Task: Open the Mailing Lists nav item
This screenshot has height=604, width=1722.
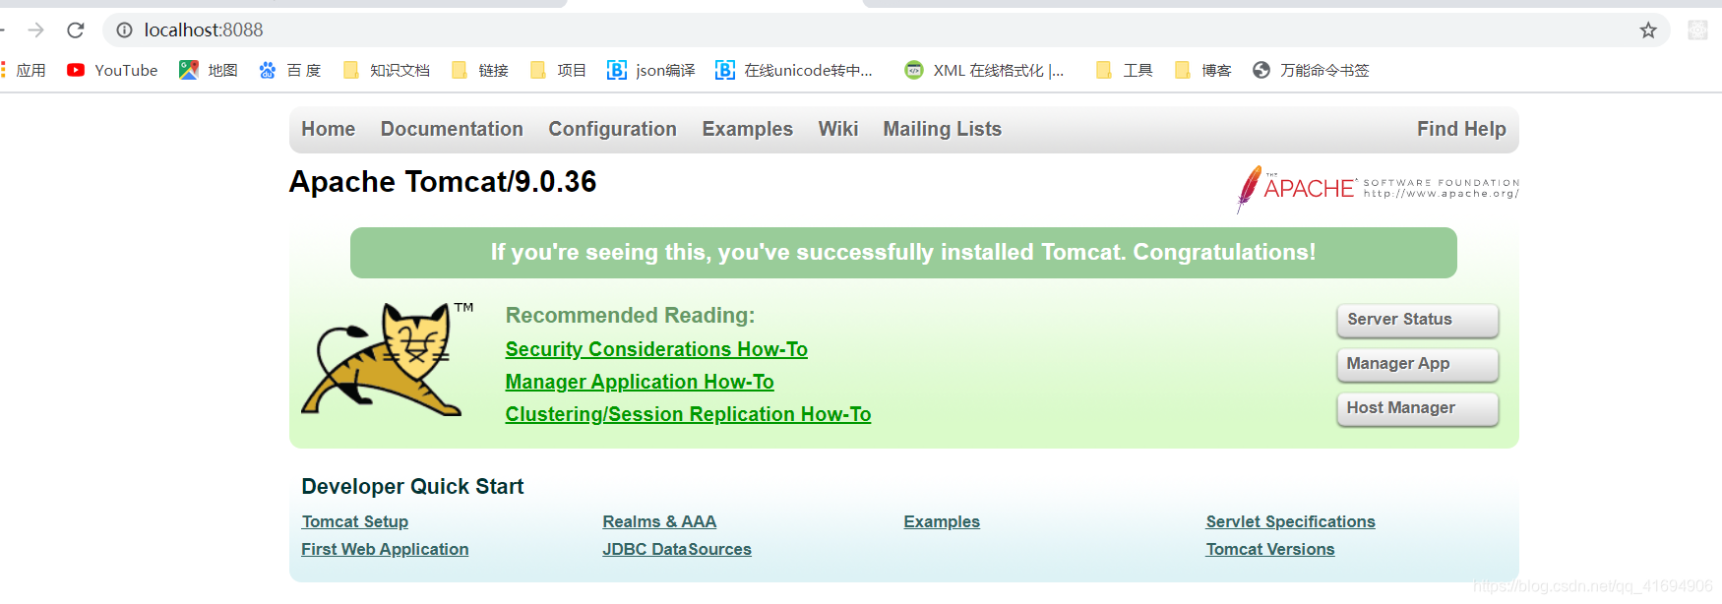Action: tap(943, 129)
